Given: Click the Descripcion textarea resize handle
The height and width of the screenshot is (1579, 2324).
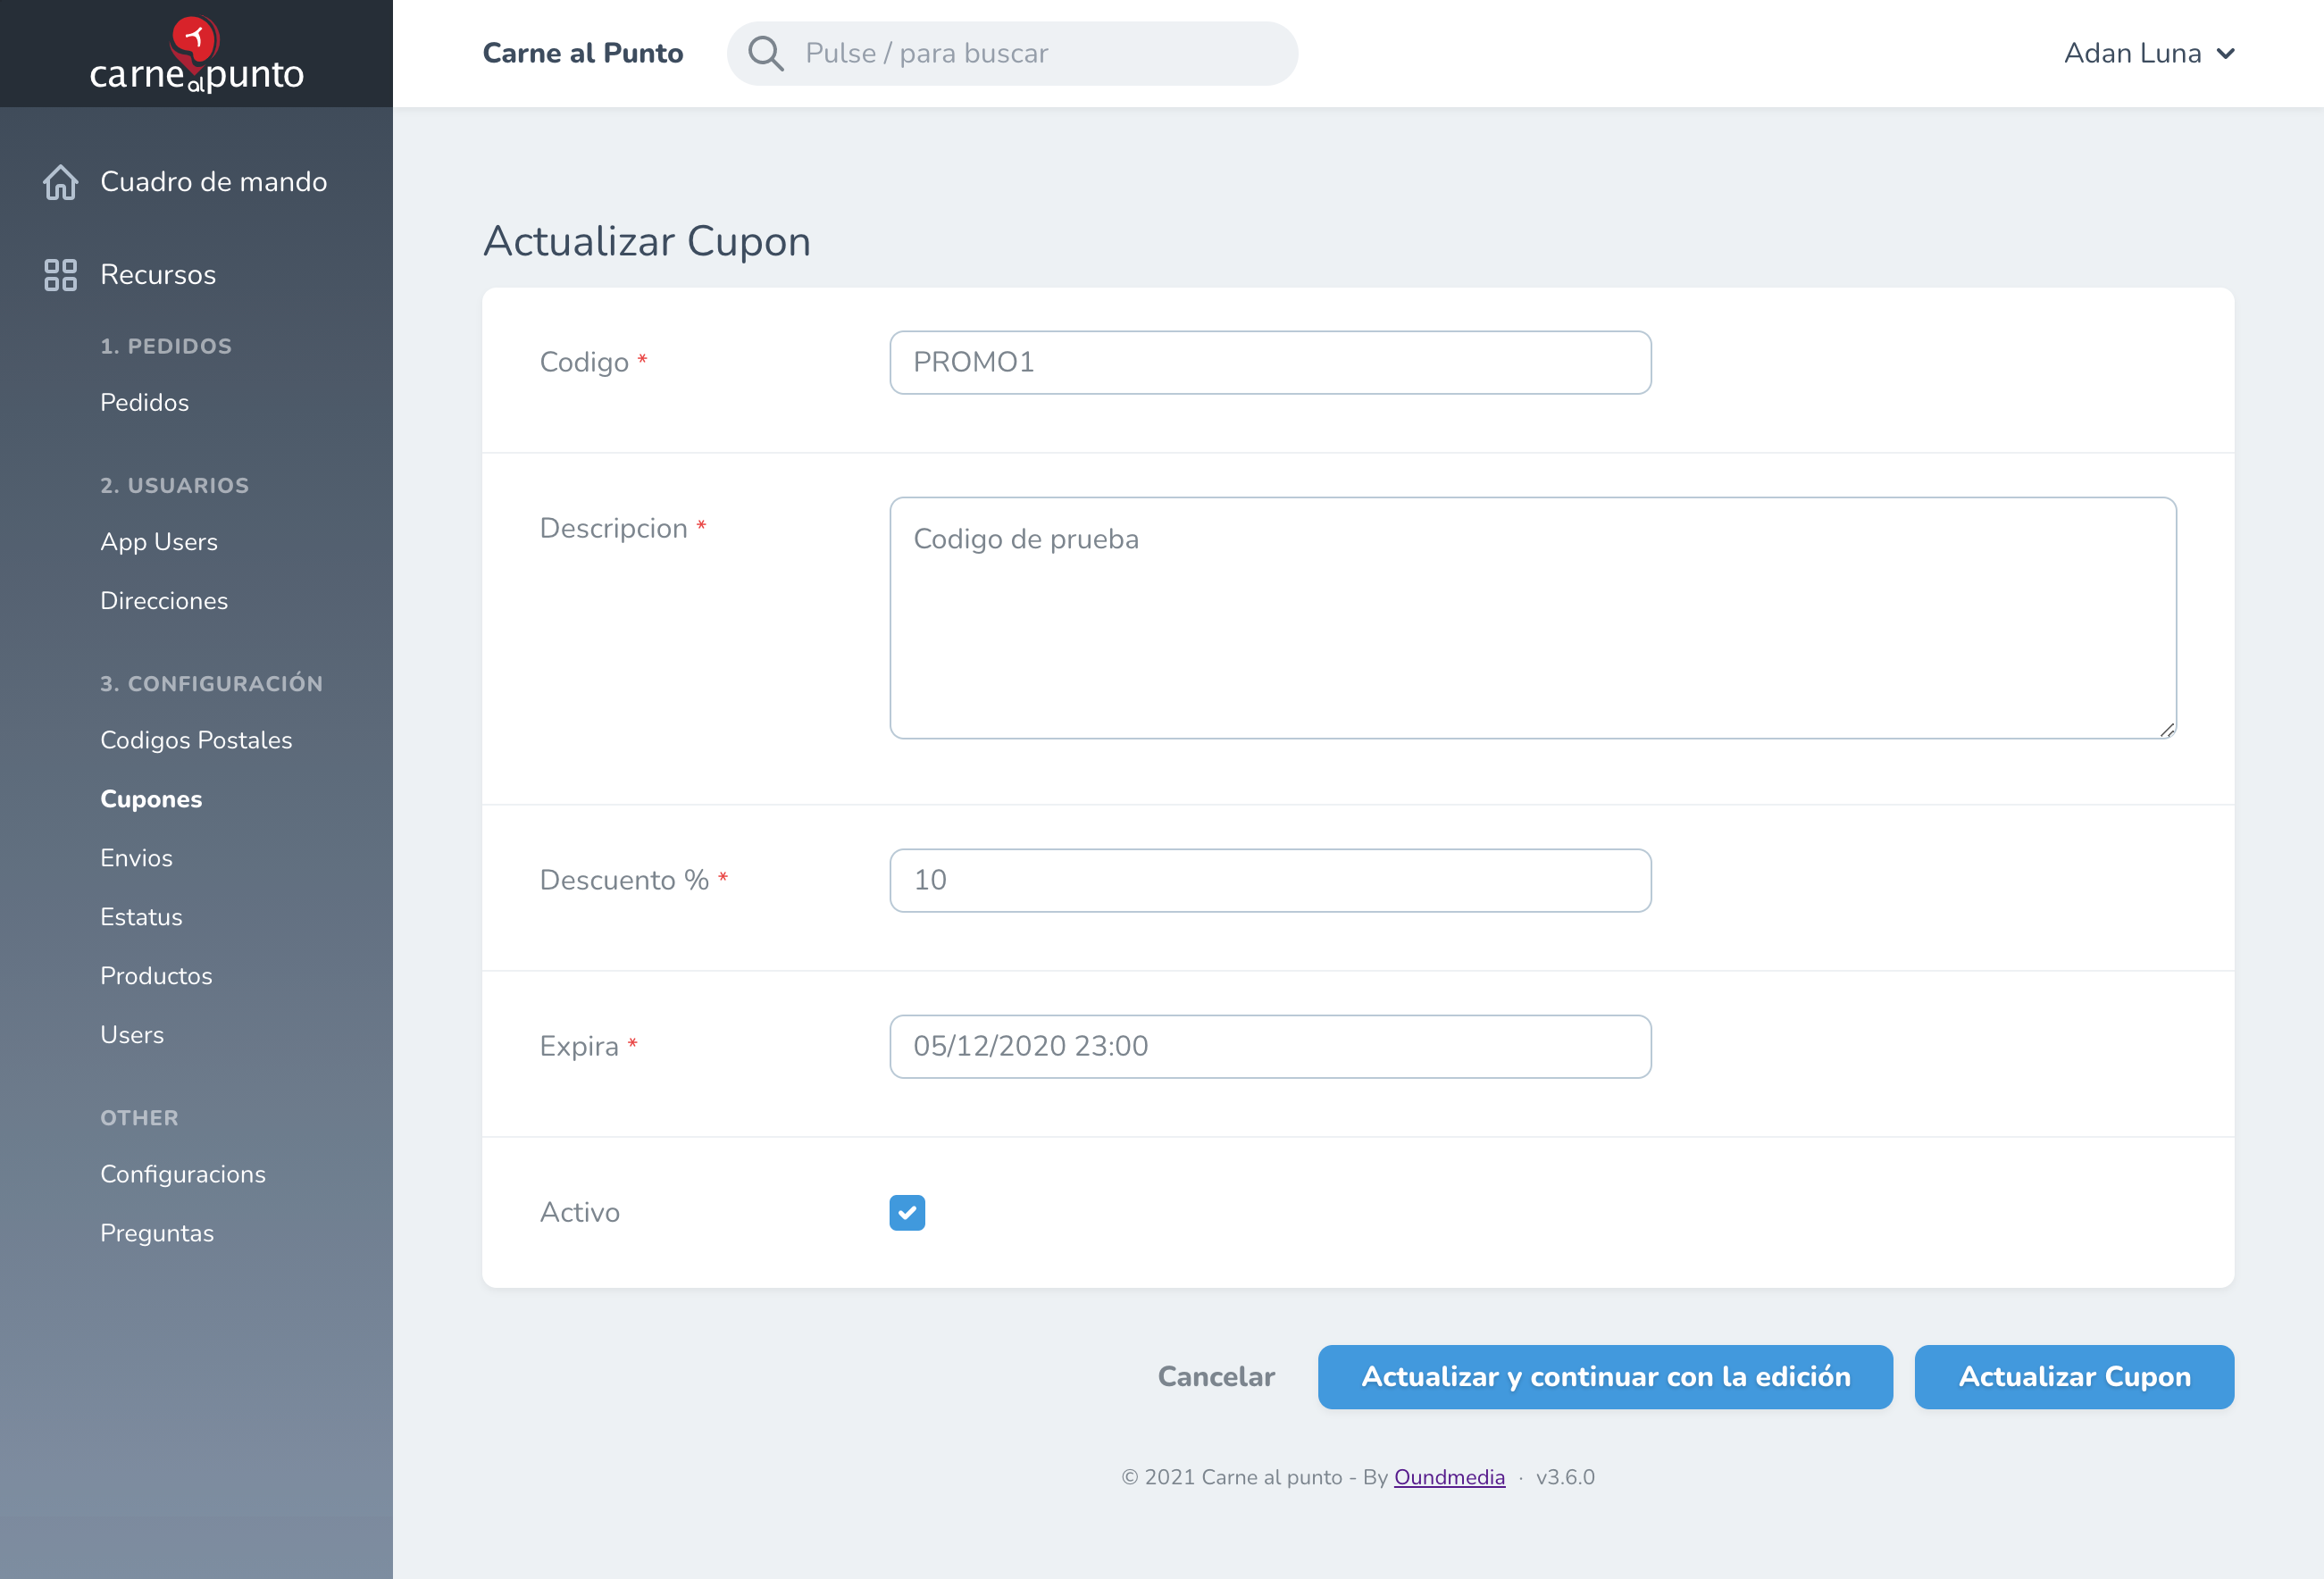Looking at the screenshot, I should [2166, 729].
